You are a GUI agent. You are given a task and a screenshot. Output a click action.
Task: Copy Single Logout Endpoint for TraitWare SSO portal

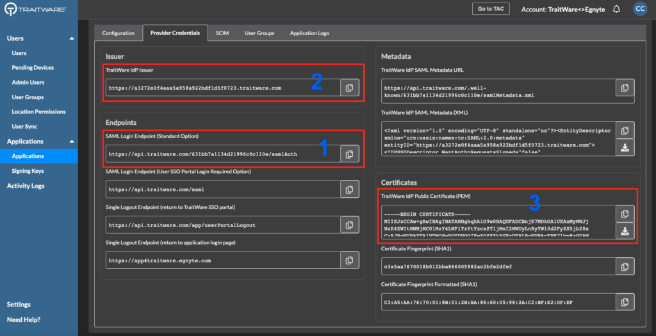click(349, 225)
